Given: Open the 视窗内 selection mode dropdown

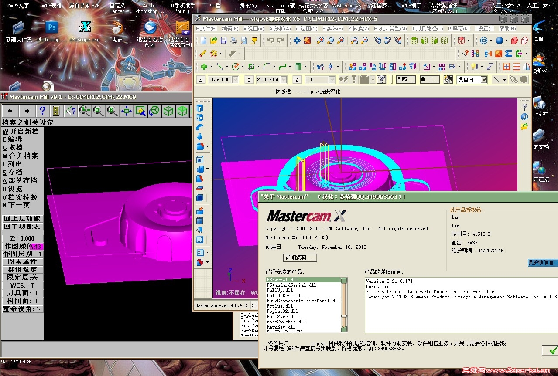Looking at the screenshot, I should pyautogui.click(x=484, y=79).
